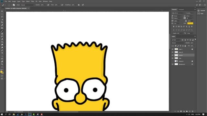Select the Clone Stamp tool
The image size is (207, 116).
pos(2,34)
